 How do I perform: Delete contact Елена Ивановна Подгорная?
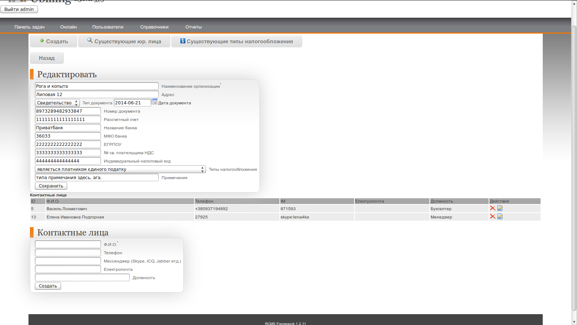pos(493,217)
